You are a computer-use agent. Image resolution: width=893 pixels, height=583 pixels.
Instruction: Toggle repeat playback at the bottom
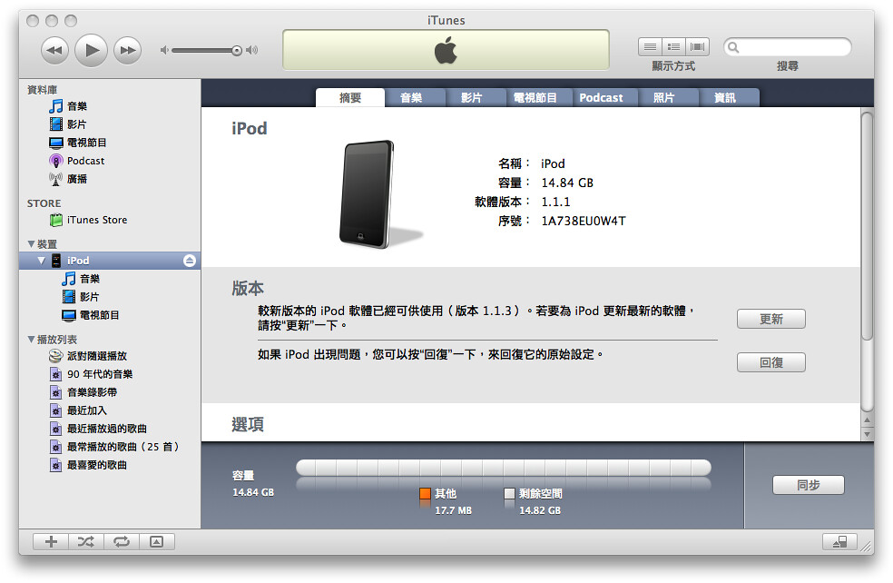pyautogui.click(x=123, y=541)
